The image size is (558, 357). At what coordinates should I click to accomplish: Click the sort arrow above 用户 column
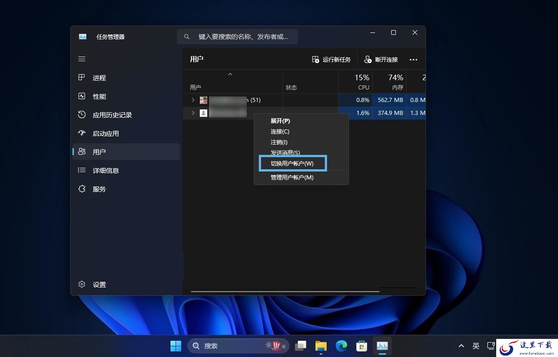pos(230,74)
